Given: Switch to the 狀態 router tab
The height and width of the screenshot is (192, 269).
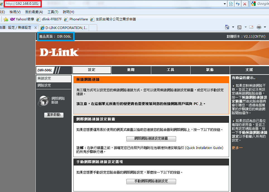Looking at the screenshot, I should pyautogui.click(x=210, y=70).
